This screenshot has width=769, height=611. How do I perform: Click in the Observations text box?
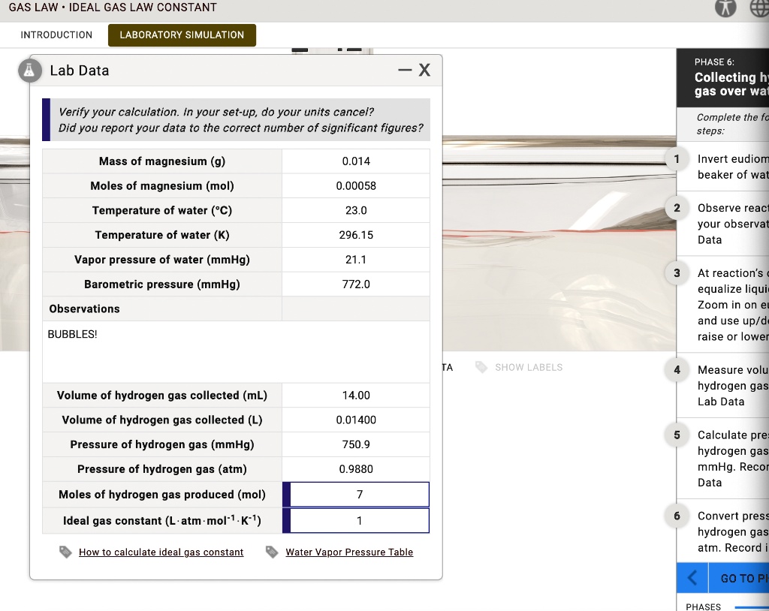pyautogui.click(x=236, y=353)
